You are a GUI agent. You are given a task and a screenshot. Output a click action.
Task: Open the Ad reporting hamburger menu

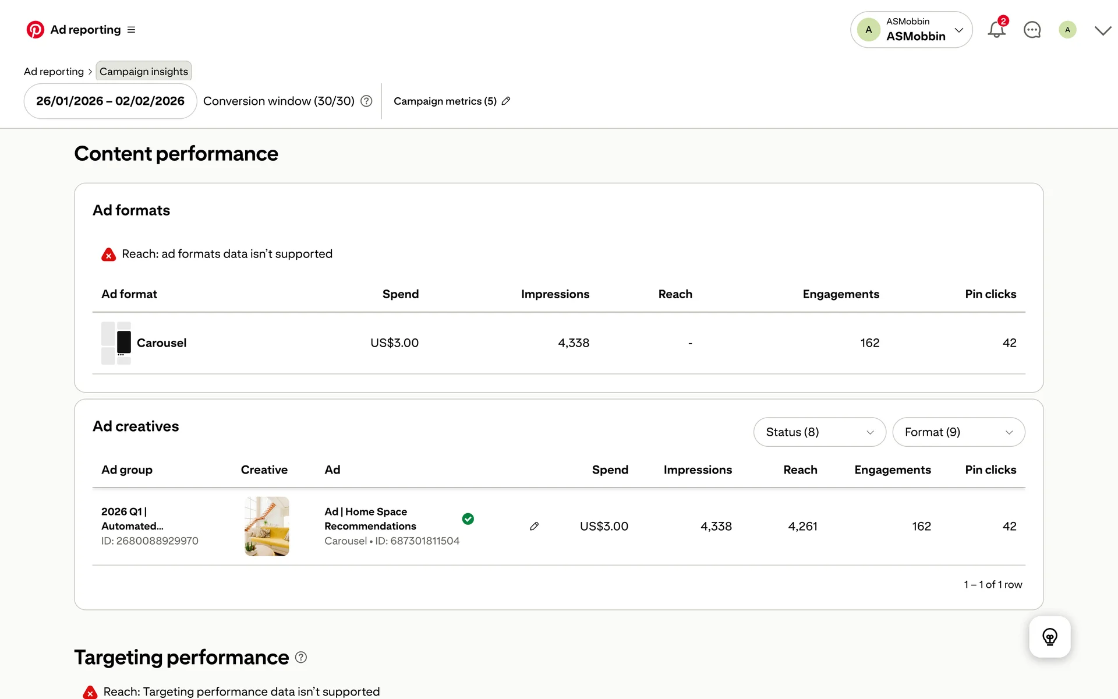(x=131, y=30)
